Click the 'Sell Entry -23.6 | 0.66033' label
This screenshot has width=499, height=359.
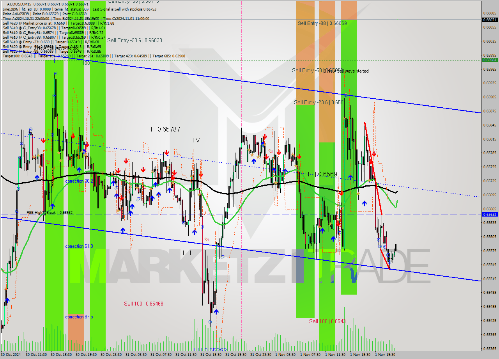134,40
